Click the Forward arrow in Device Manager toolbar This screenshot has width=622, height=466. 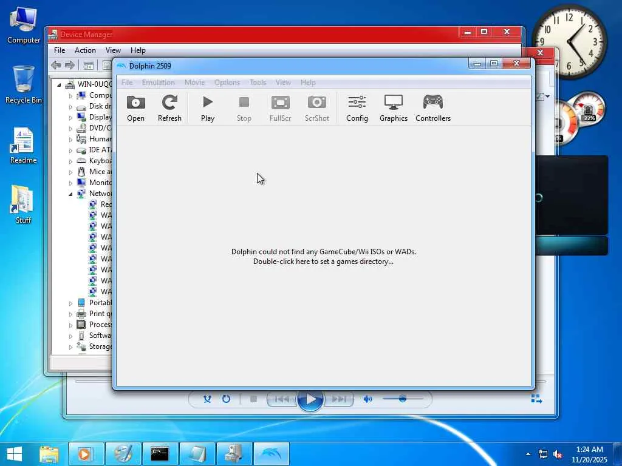point(69,65)
